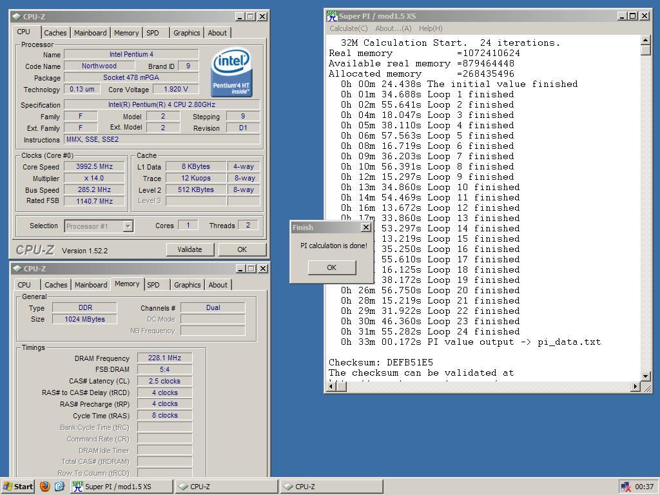Click the Bus Speed value 285.2 MHz
This screenshot has height=495, width=660.
(x=94, y=190)
